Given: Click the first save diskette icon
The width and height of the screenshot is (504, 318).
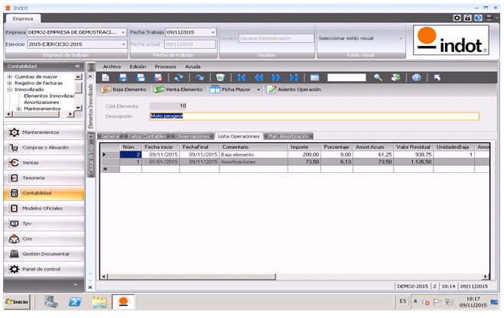Looking at the screenshot, I should click(x=123, y=77).
